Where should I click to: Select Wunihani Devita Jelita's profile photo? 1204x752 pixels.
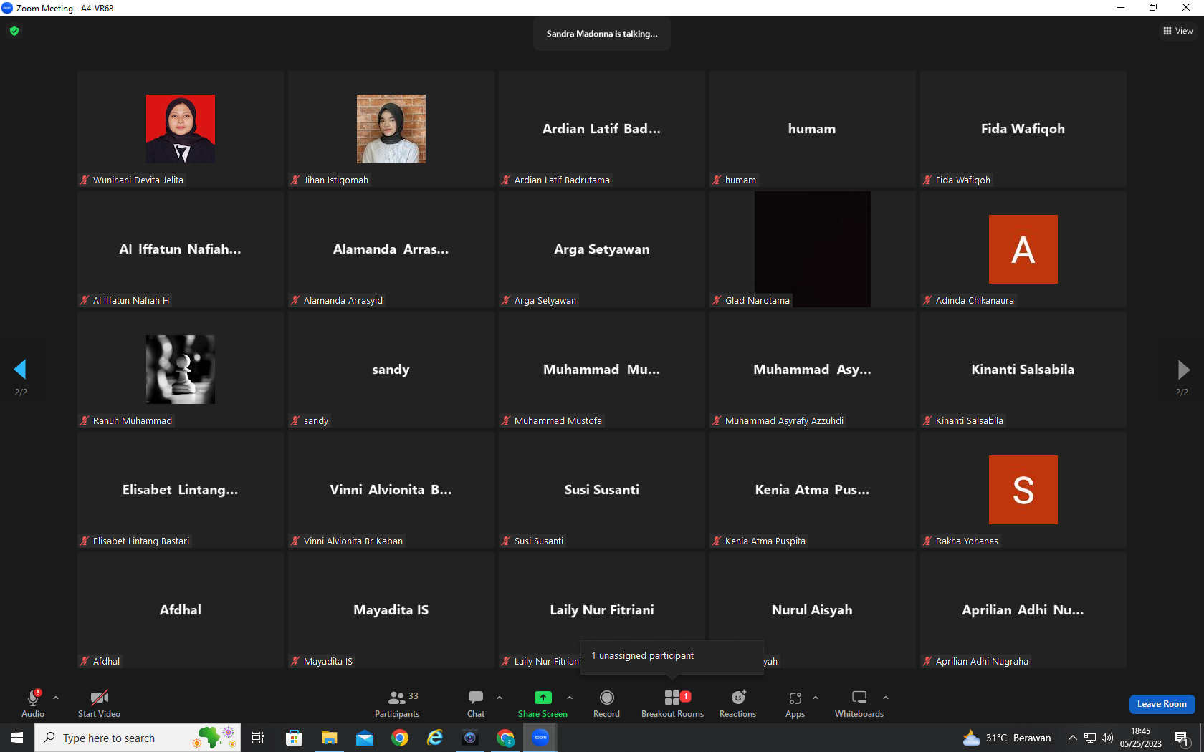click(x=181, y=129)
